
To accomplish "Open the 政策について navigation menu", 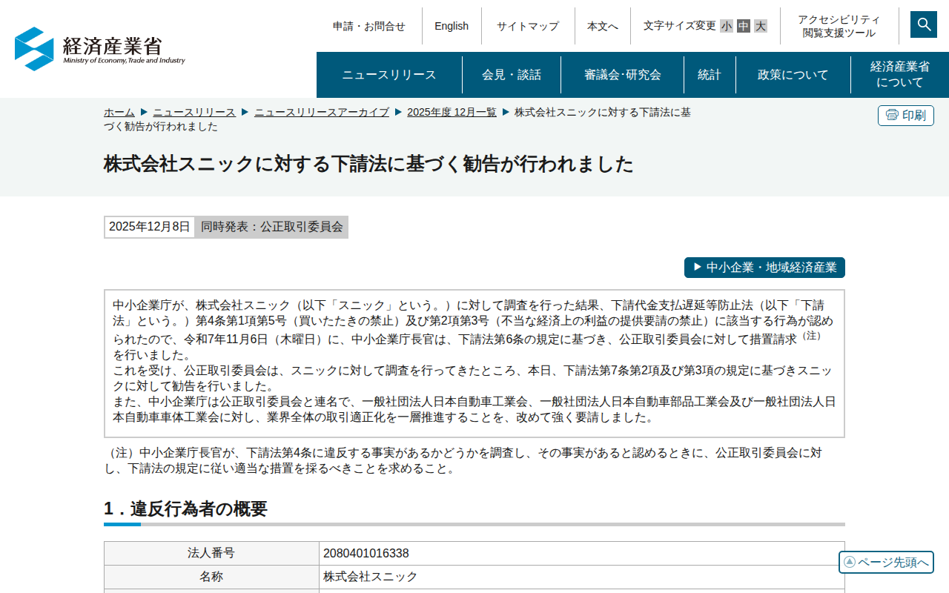I will (x=793, y=75).
